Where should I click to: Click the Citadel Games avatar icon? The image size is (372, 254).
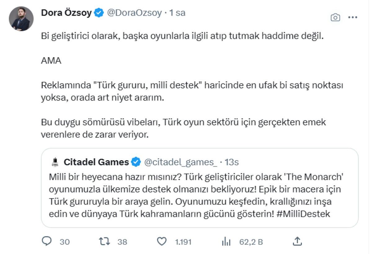(x=55, y=161)
